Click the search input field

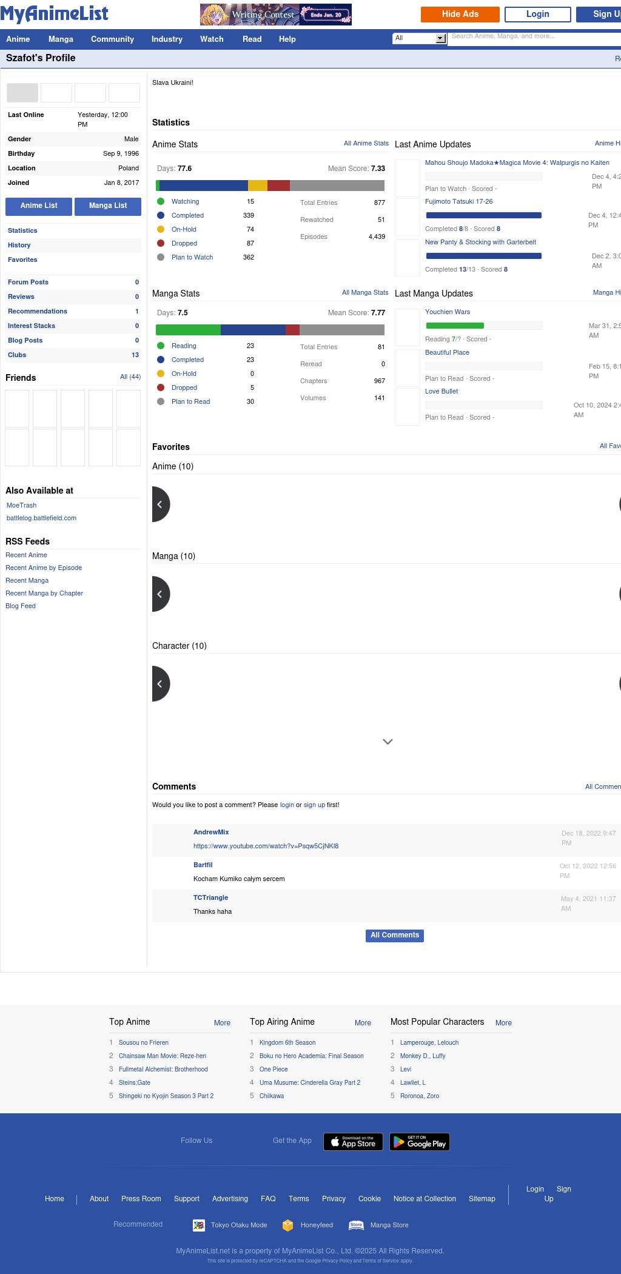pyautogui.click(x=534, y=38)
